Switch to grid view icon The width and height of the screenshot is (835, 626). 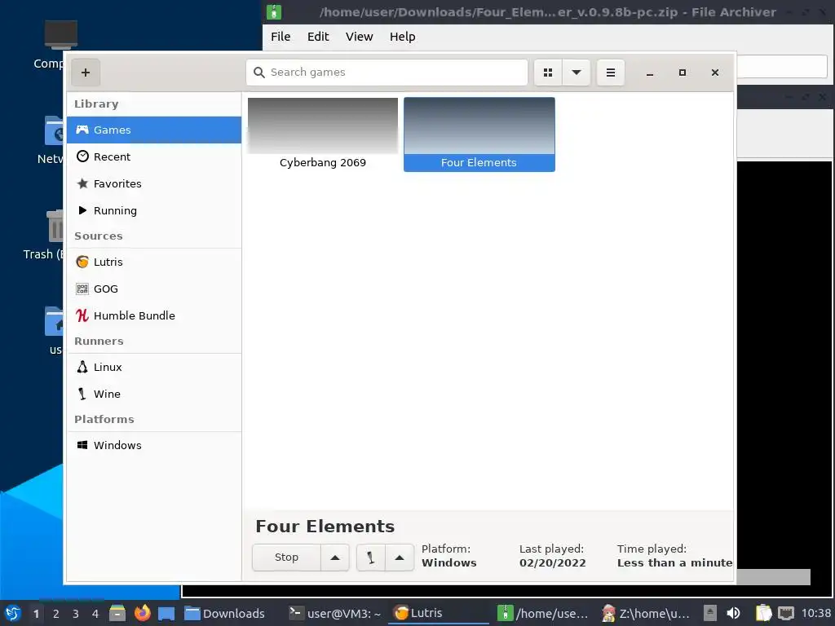coord(547,73)
